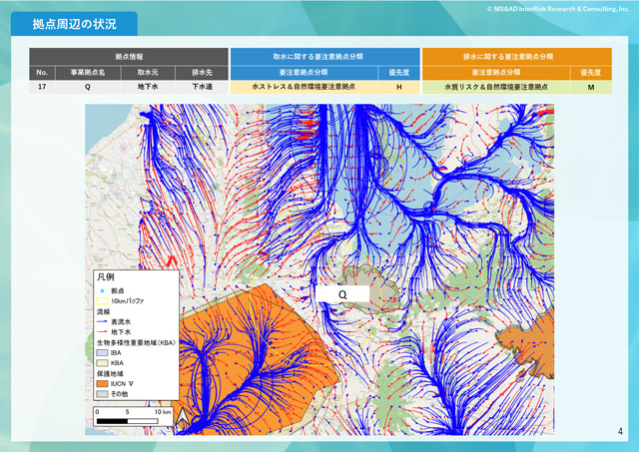Click the 生物多様性重要地域（KBA） legend heading
The height and width of the screenshot is (452, 639).
(x=136, y=342)
